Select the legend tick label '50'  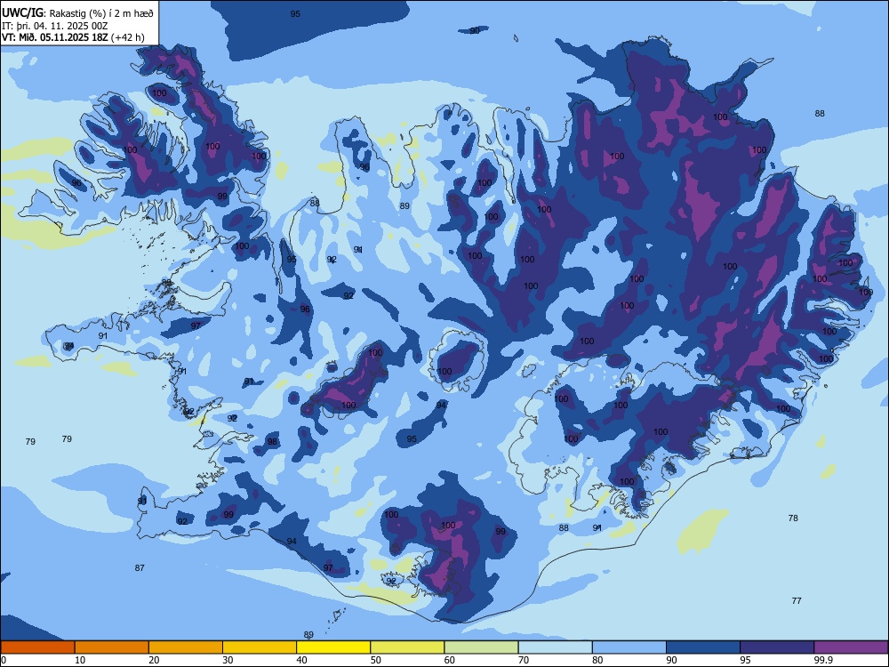tap(376, 660)
